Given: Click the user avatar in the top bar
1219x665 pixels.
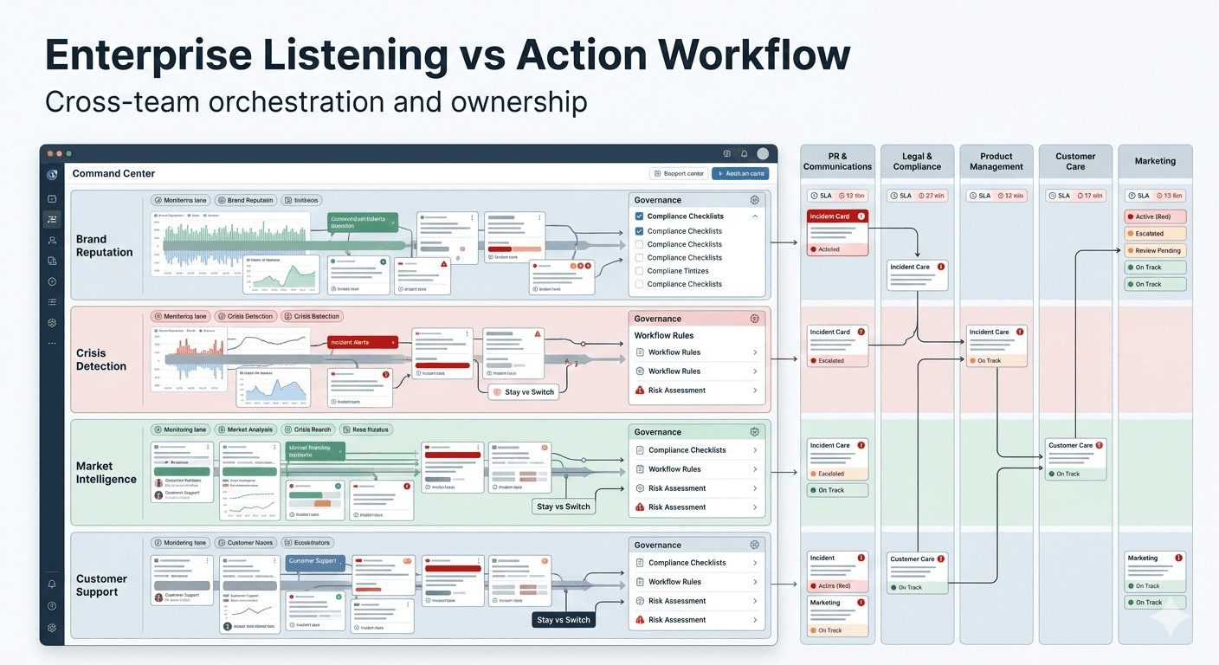Looking at the screenshot, I should tap(762, 153).
